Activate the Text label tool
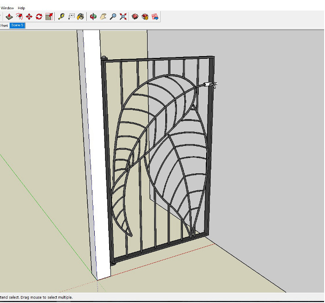325x303 pixels. (x=71, y=17)
